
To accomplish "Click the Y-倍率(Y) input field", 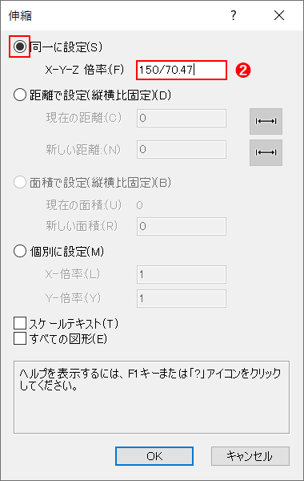I will 182,298.
